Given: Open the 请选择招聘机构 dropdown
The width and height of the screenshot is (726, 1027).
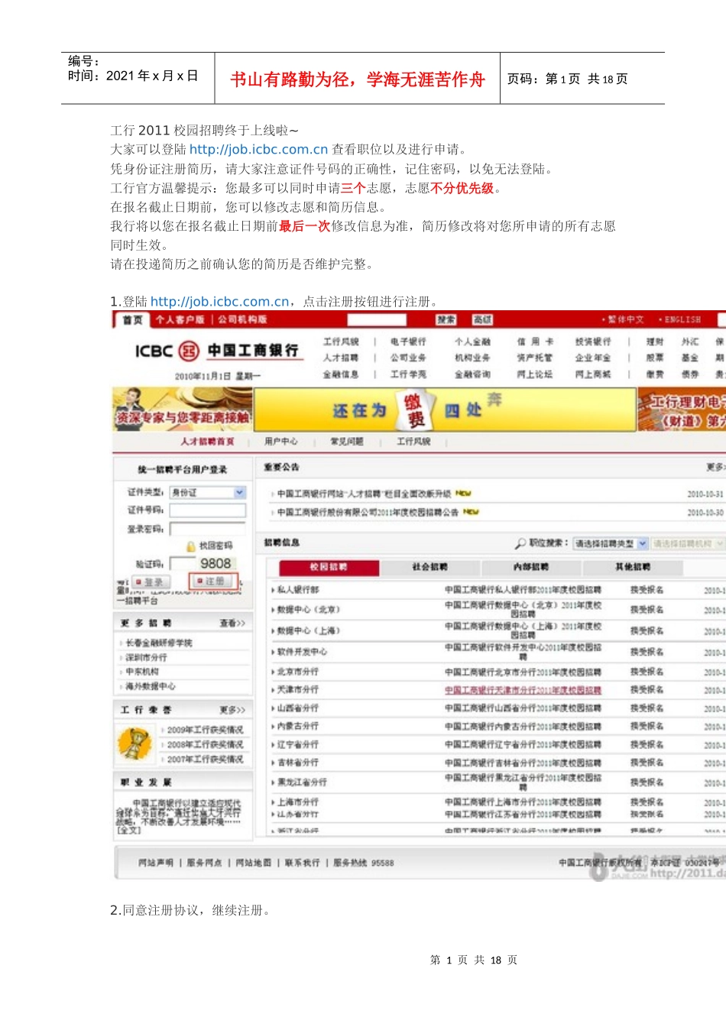Looking at the screenshot, I should pos(688,543).
